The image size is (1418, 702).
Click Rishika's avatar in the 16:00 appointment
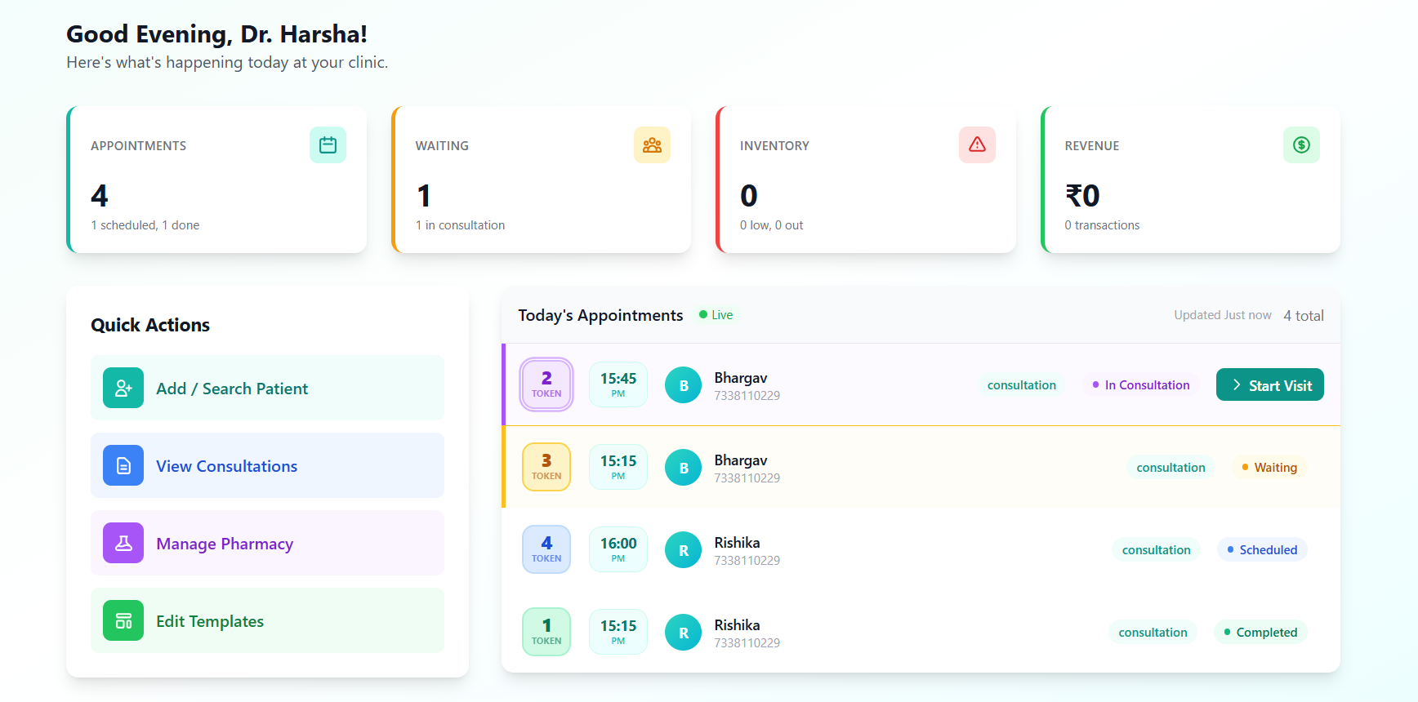click(683, 551)
